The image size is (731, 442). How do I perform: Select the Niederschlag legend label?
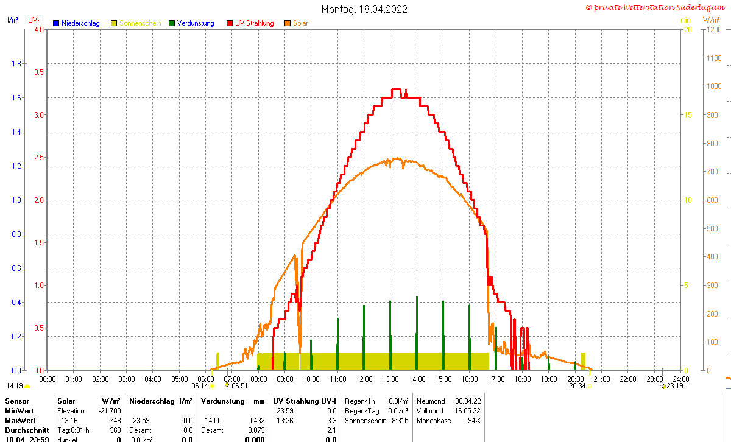80,23
